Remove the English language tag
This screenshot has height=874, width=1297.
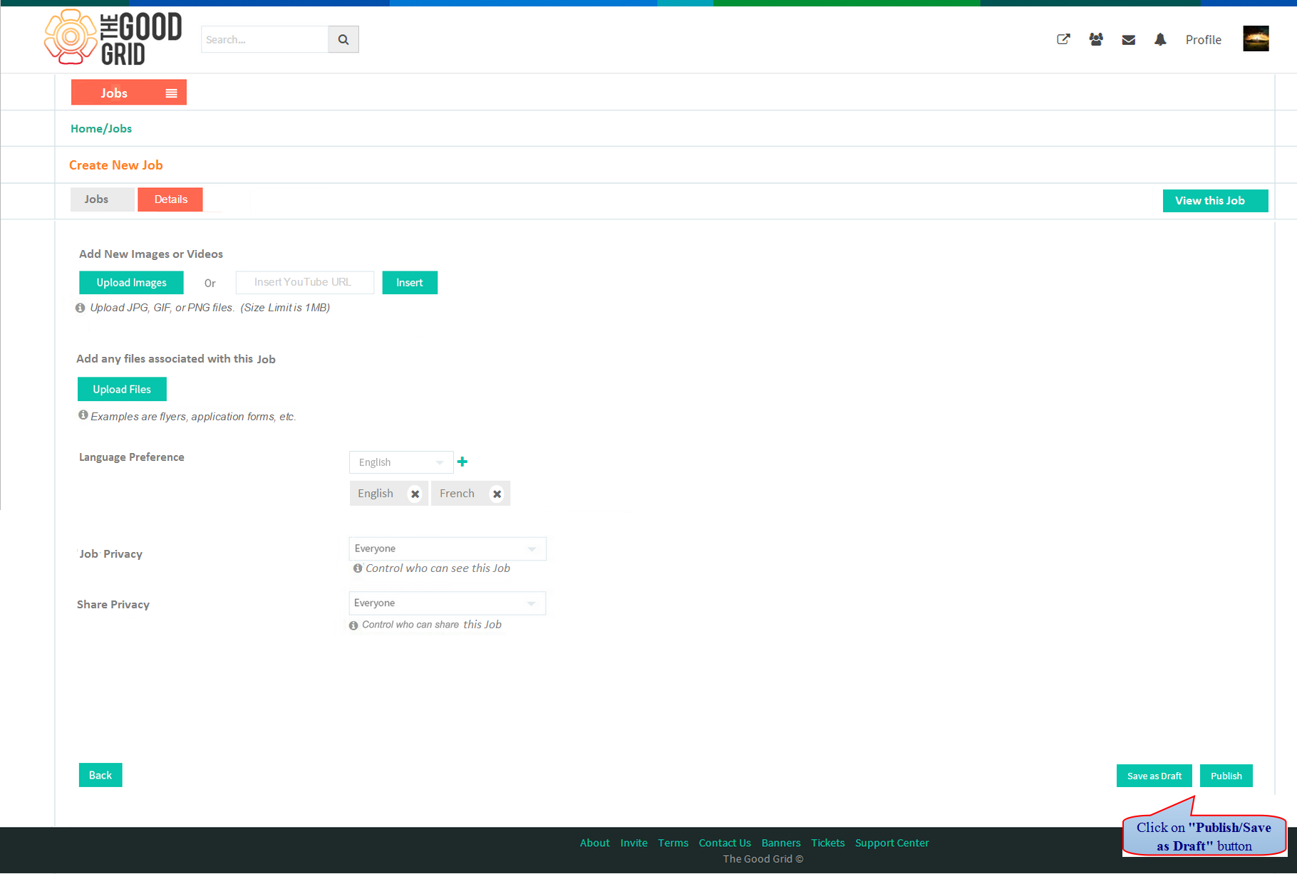point(415,494)
